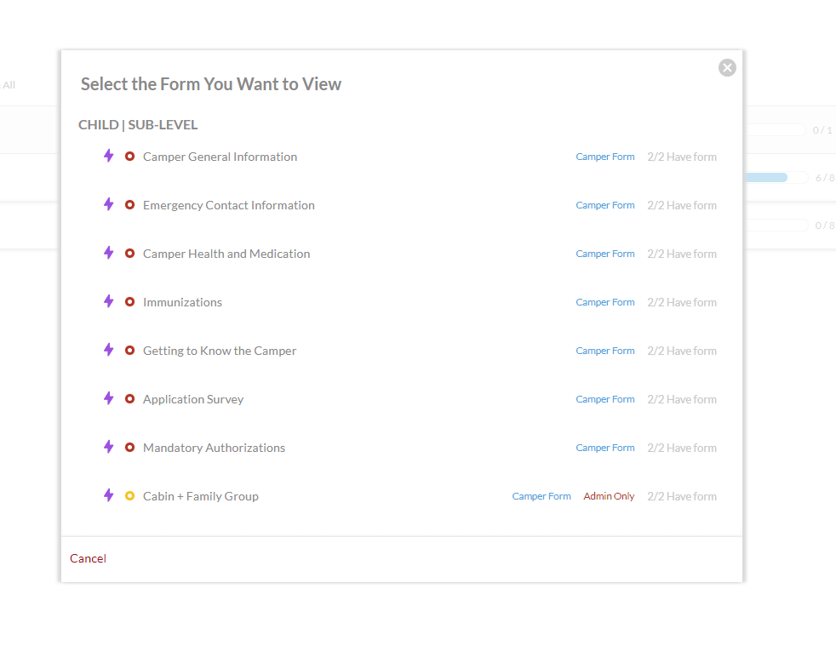Click lightning icon beside Cabin + Family Group

[x=108, y=496]
